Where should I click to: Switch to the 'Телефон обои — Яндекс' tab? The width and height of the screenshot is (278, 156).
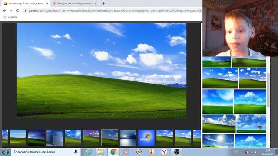click(75, 3)
